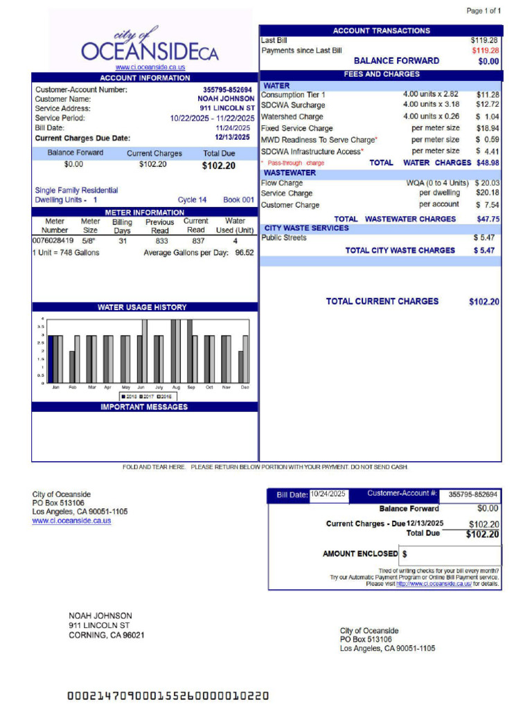532x709 pixels.
Task: Click the Balance Forward $0.00 in Account Transactions
Action: coord(488,61)
